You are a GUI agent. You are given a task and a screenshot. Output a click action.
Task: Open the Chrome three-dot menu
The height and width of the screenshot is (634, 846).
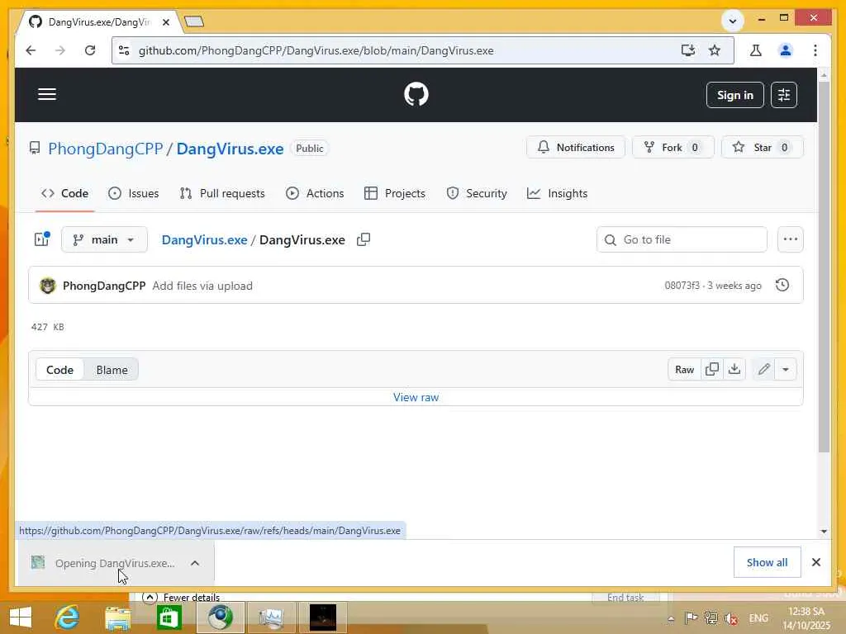[815, 50]
